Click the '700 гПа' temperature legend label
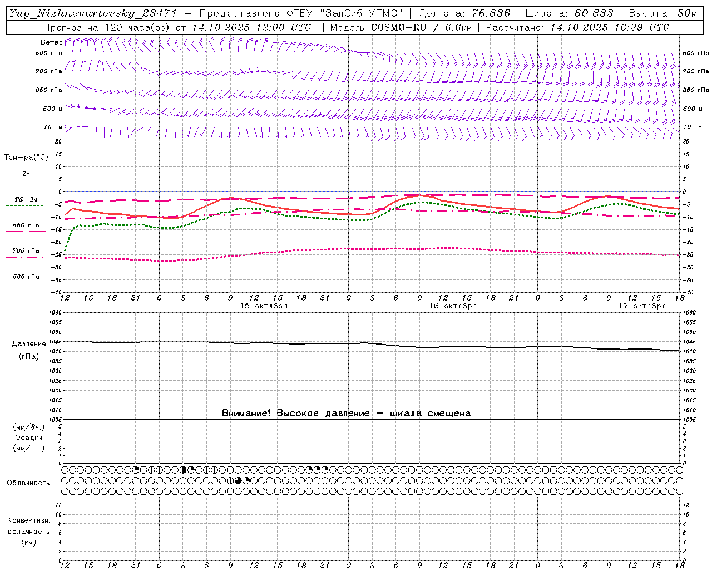This screenshot has height=570, width=712. pyautogui.click(x=26, y=250)
